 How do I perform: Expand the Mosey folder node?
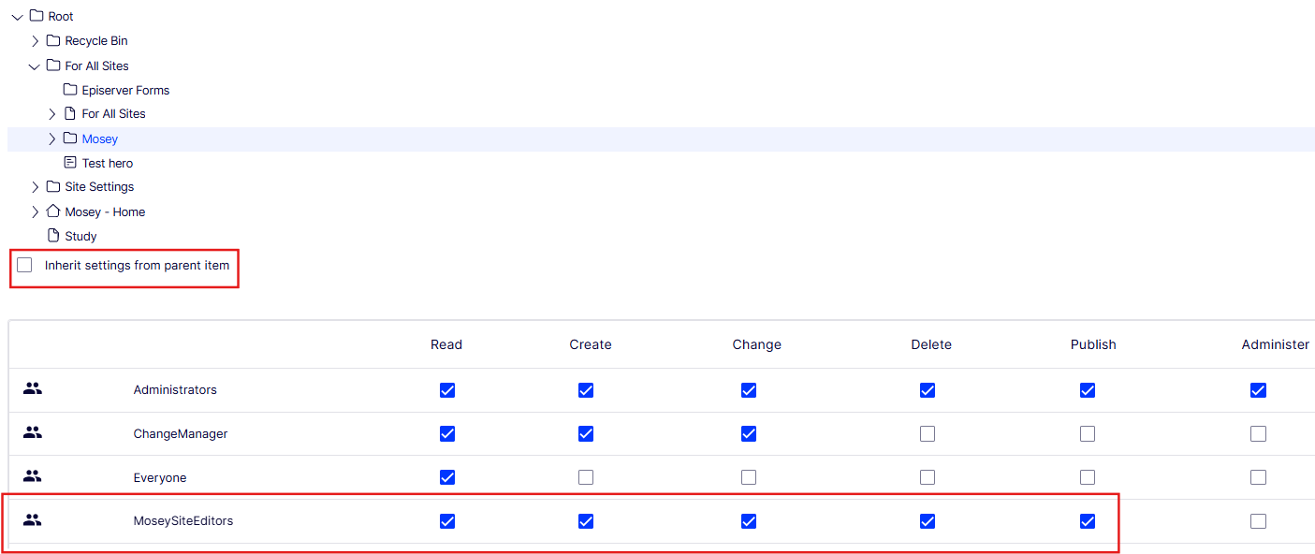(52, 139)
